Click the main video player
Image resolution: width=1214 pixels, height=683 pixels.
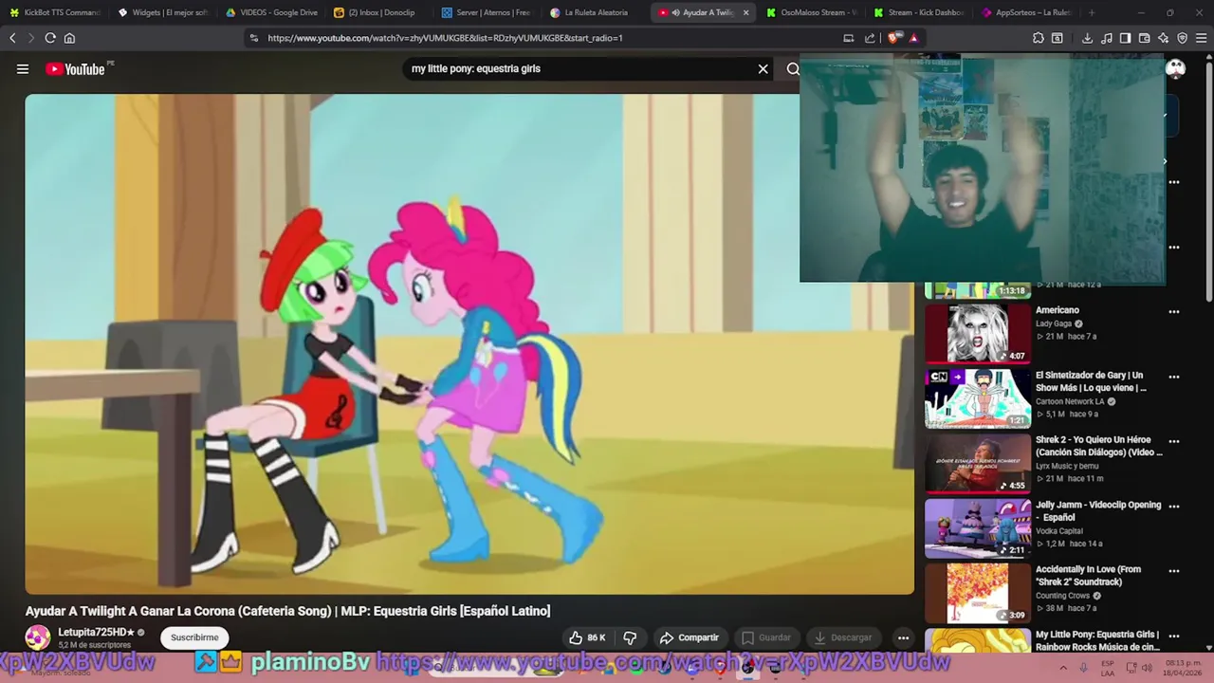(469, 343)
